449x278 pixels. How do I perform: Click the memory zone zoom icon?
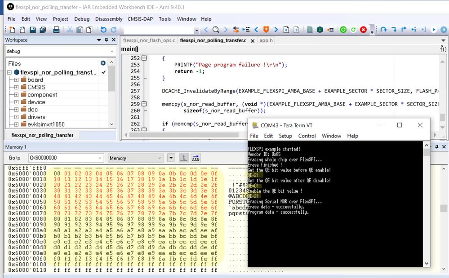coord(184,158)
